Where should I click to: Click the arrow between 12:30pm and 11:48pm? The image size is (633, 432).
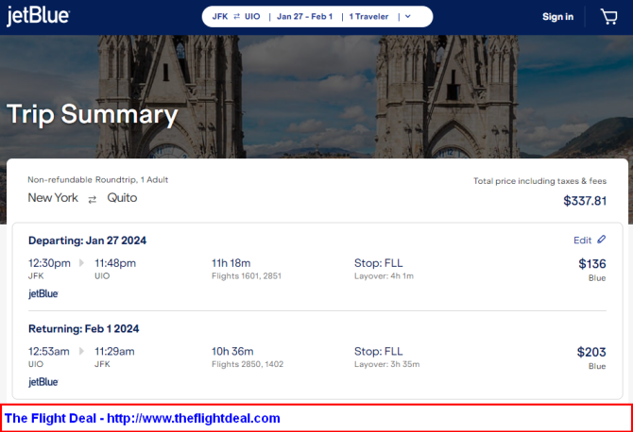(x=82, y=263)
